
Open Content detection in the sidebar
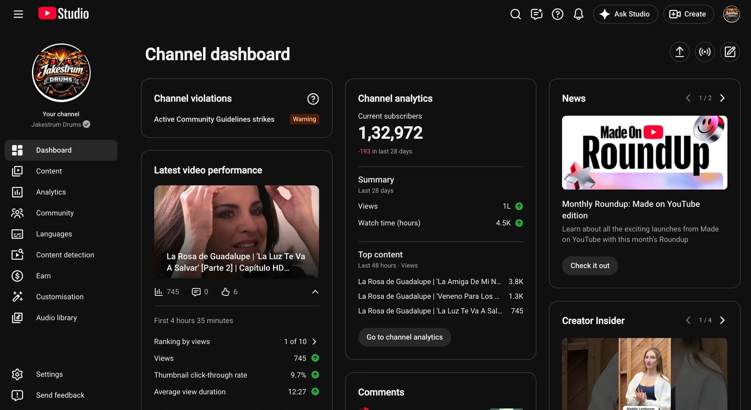click(x=61, y=255)
